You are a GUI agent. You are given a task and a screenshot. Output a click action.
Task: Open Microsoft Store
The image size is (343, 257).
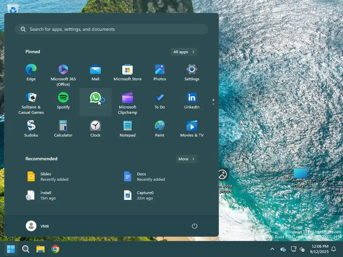click(x=128, y=73)
